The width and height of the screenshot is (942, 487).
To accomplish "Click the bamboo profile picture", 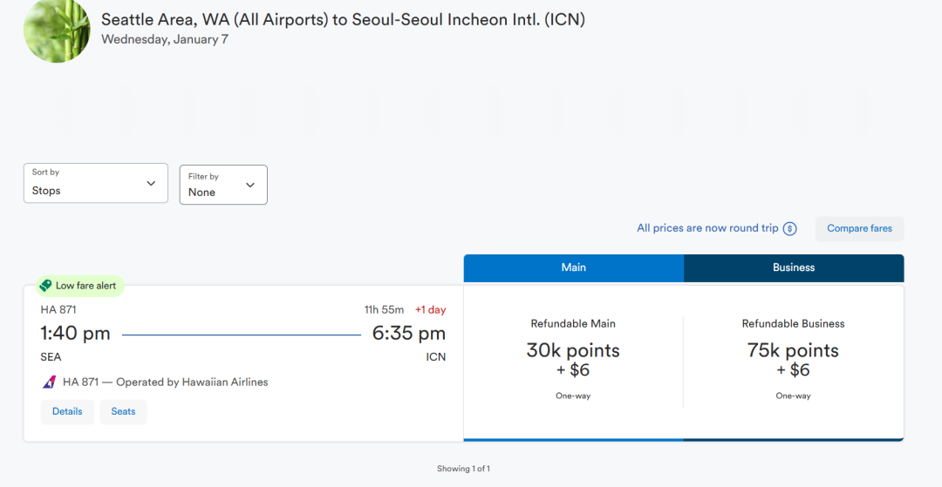I will pyautogui.click(x=56, y=30).
